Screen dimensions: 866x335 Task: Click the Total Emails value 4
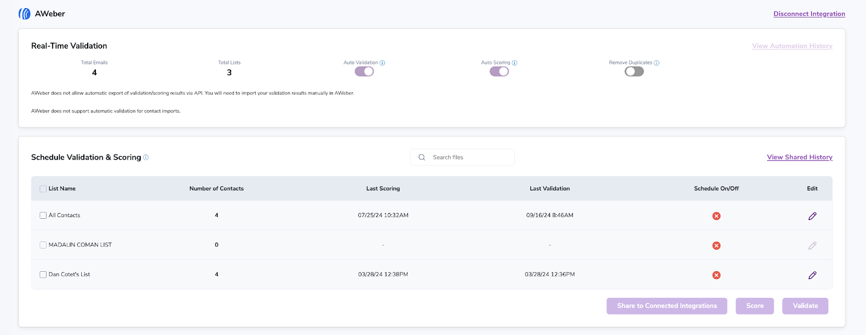point(94,72)
